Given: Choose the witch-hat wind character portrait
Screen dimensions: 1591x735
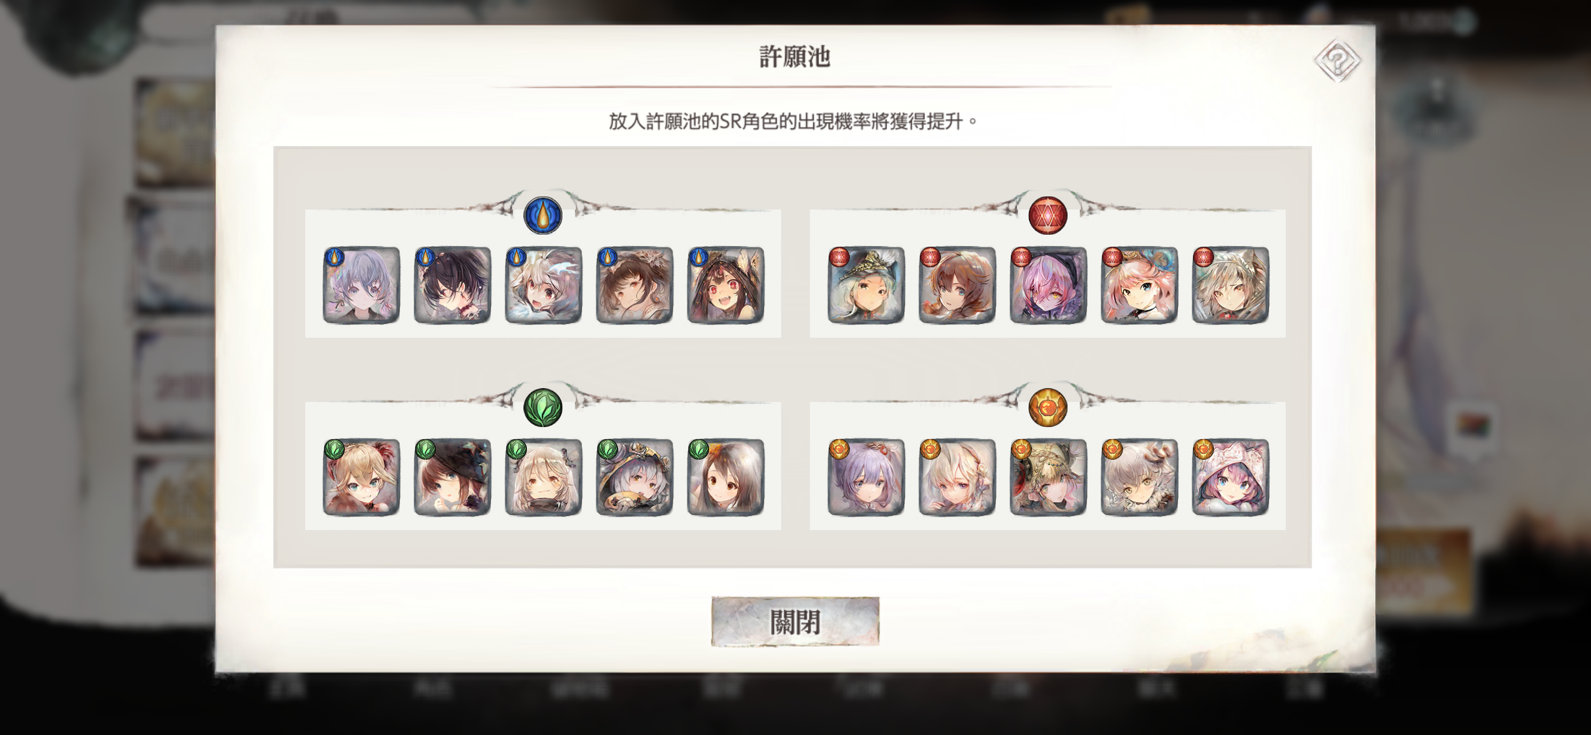Looking at the screenshot, I should coord(452,477).
